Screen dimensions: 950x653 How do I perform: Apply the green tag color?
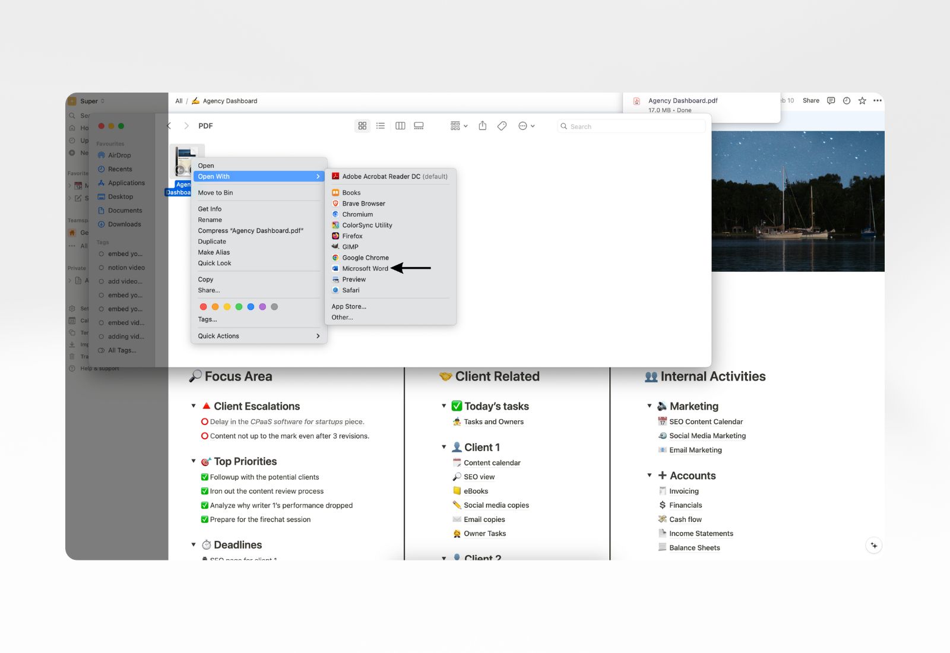(239, 307)
